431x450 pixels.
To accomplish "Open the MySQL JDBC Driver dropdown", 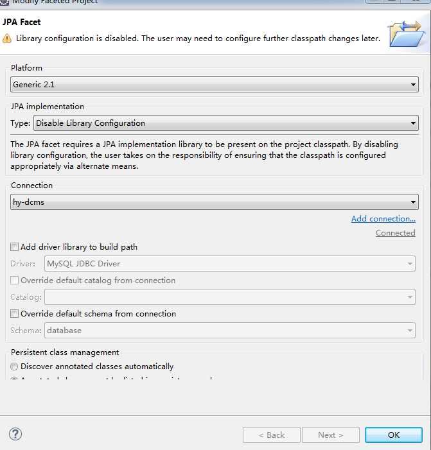I will pyautogui.click(x=229, y=264).
